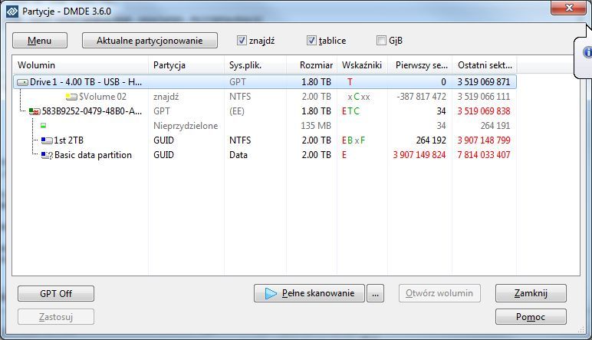Click Zamknij to close the dialog

[x=531, y=293]
